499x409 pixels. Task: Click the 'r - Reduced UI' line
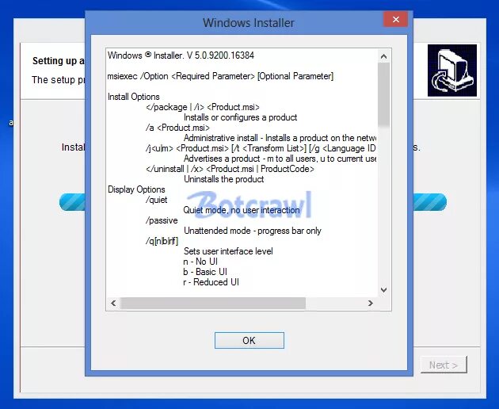pos(211,282)
